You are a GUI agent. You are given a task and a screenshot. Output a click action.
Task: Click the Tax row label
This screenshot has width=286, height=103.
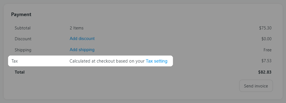[x=14, y=61]
